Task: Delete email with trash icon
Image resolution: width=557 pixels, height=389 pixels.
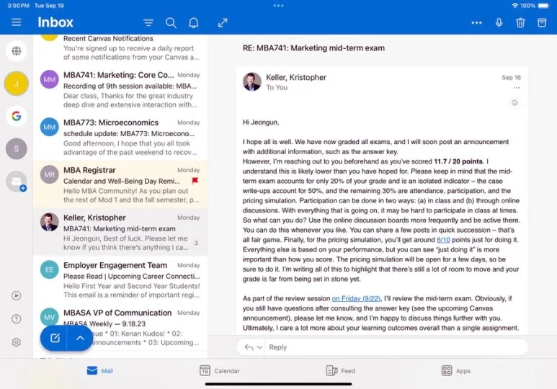Action: click(x=520, y=23)
